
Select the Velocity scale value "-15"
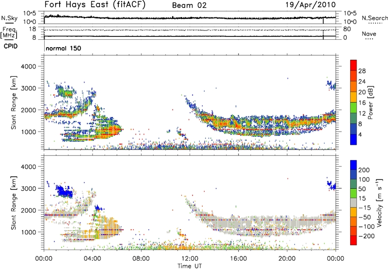tap(364, 208)
